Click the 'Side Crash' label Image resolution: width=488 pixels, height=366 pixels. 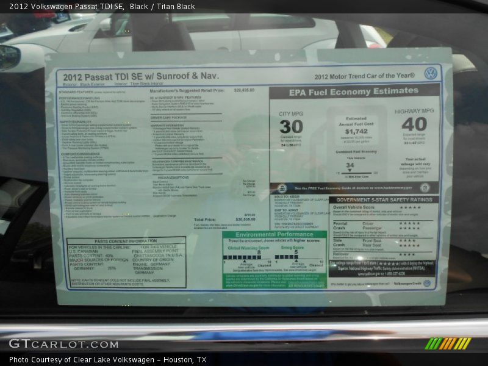[x=339, y=243]
